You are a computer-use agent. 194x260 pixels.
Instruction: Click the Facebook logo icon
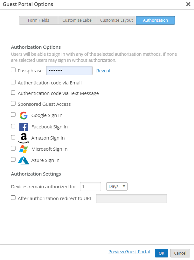[x=24, y=127]
